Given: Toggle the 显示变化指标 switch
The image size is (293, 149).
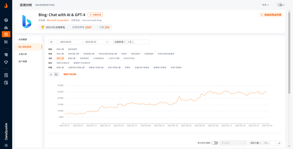Looking at the screenshot, I should (x=215, y=143).
